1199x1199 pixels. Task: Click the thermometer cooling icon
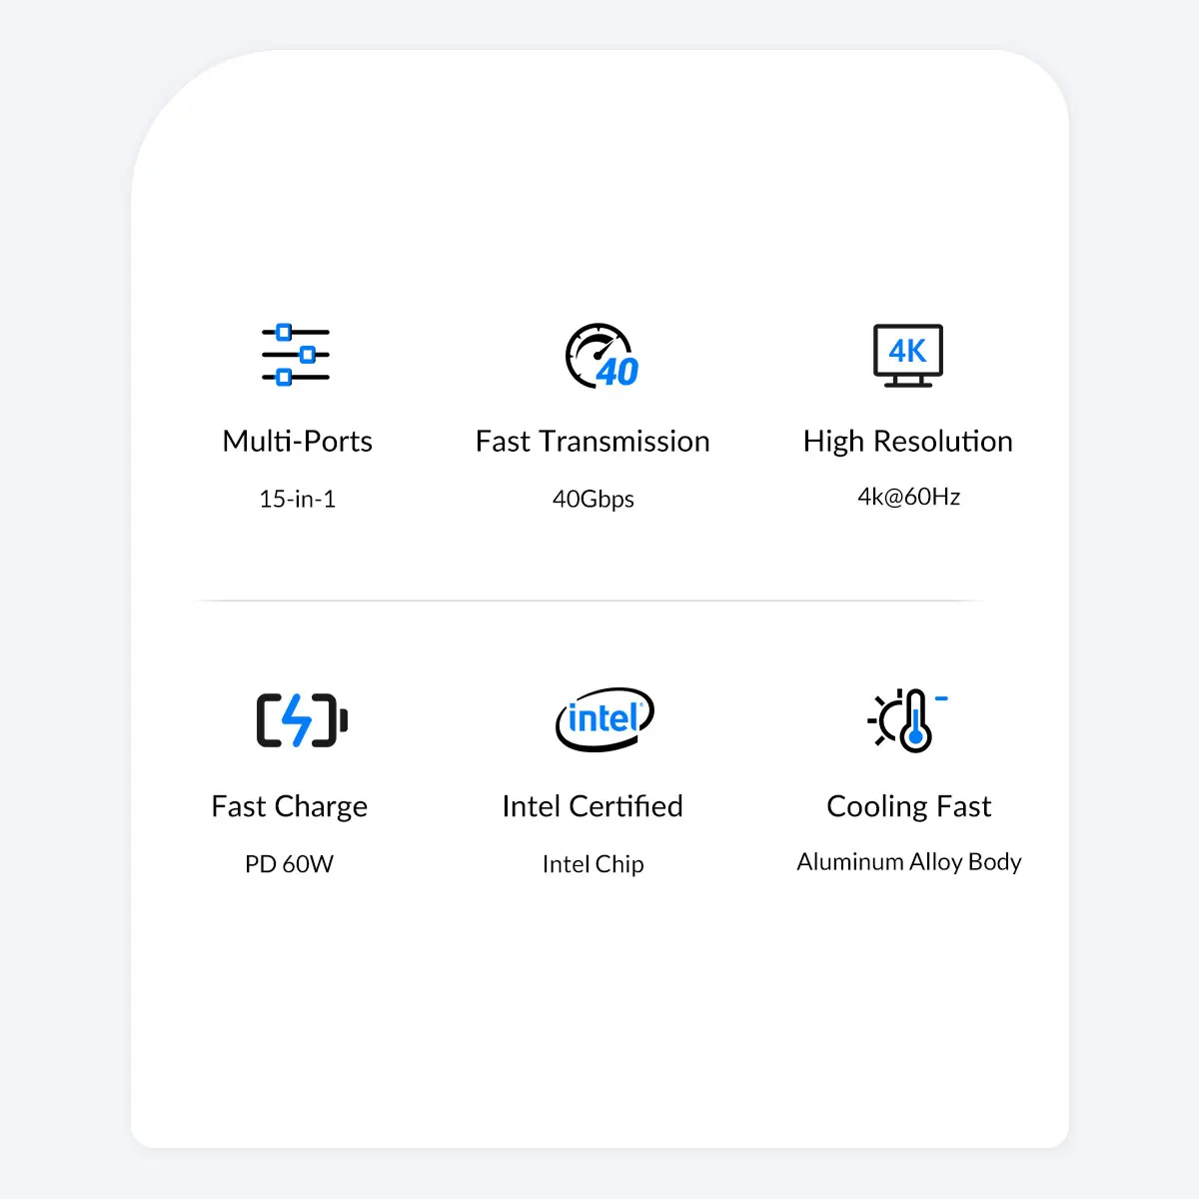point(907,720)
